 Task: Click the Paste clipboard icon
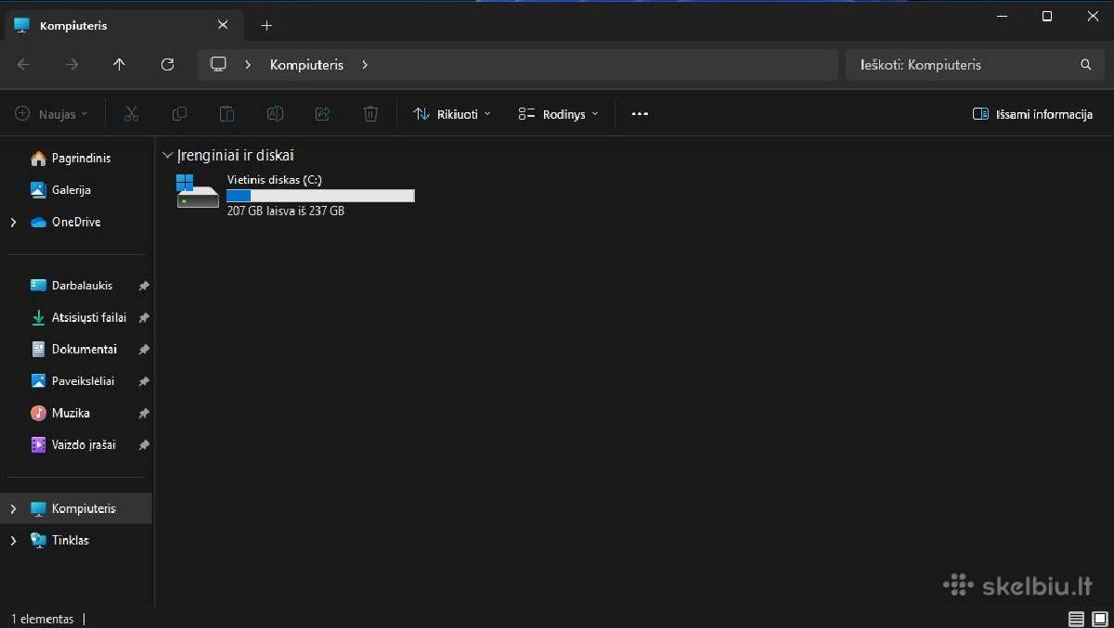coord(227,114)
